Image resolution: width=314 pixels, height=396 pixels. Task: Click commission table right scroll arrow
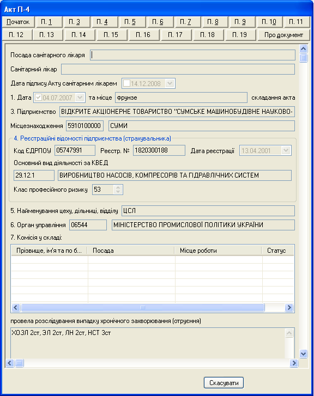(x=289, y=307)
